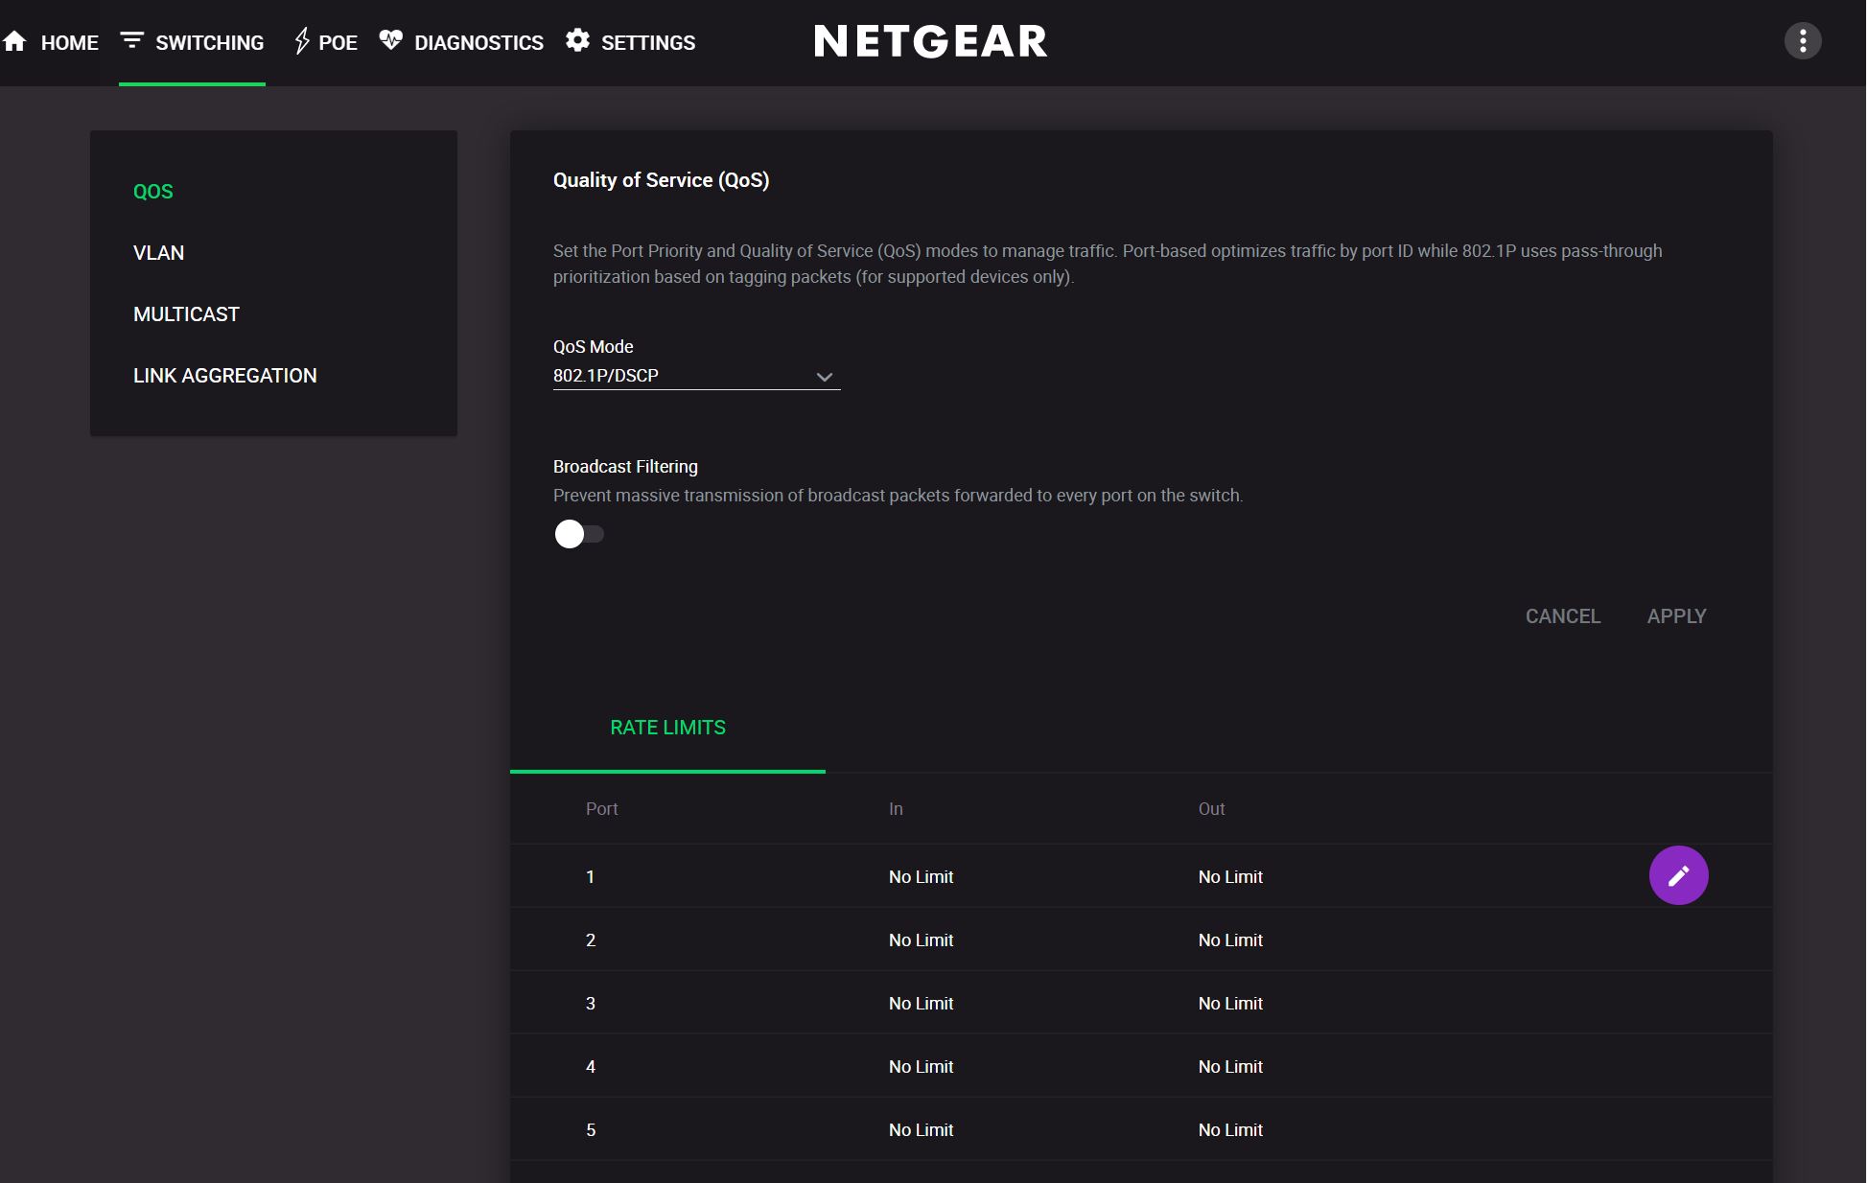
Task: Click the Settings gear icon
Action: coord(576,40)
